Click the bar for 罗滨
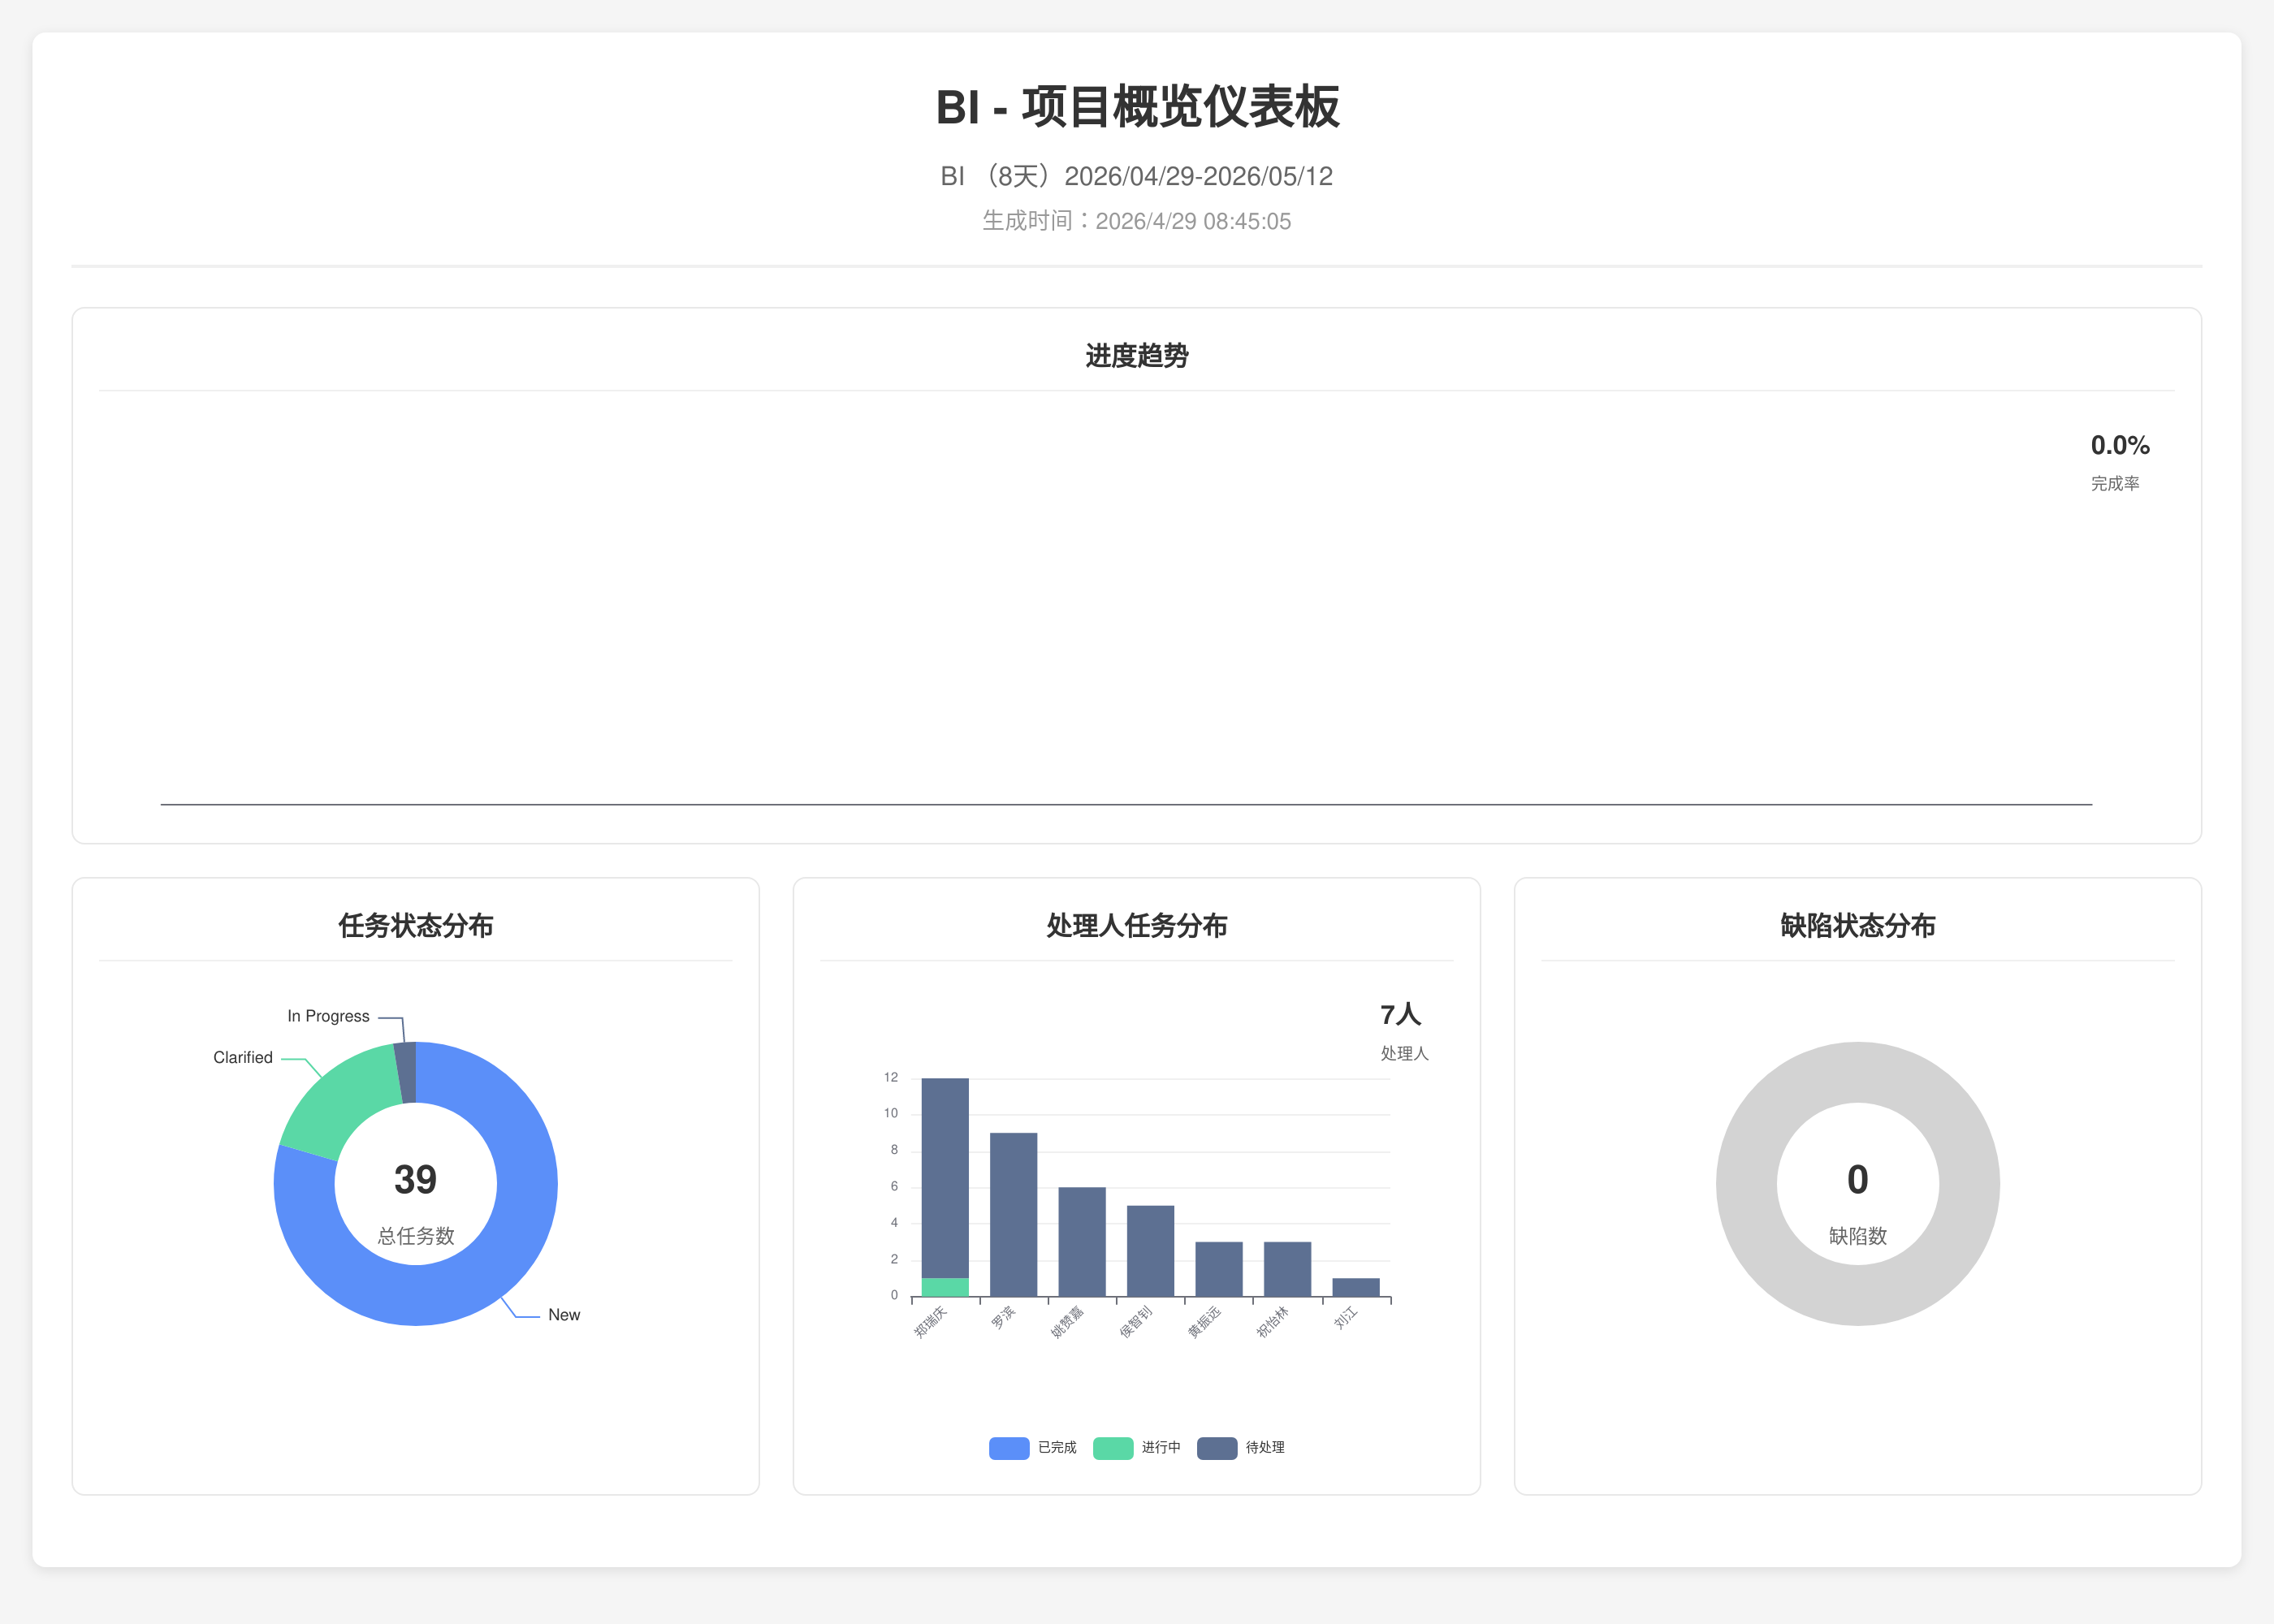This screenshot has width=2274, height=1624. [x=1013, y=1215]
